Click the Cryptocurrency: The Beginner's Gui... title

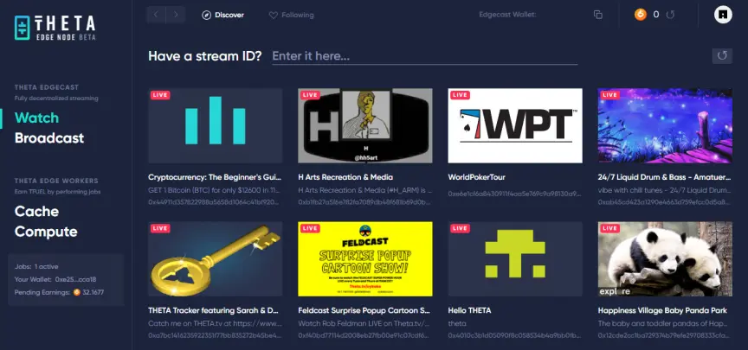pyautogui.click(x=216, y=177)
